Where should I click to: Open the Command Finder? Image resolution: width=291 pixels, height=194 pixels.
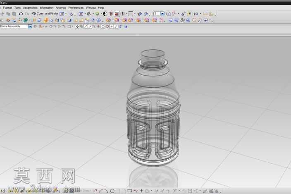[45, 14]
